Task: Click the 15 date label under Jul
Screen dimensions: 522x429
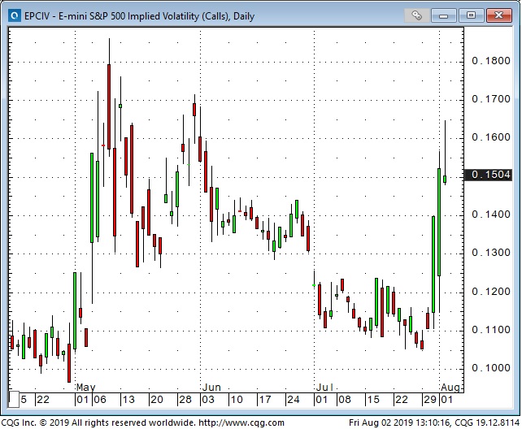Action: pyautogui.click(x=373, y=400)
